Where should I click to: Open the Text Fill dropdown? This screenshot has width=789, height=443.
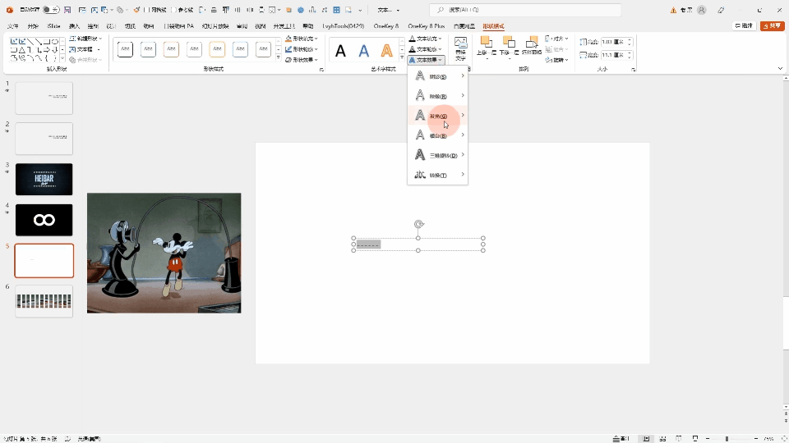[x=426, y=39]
